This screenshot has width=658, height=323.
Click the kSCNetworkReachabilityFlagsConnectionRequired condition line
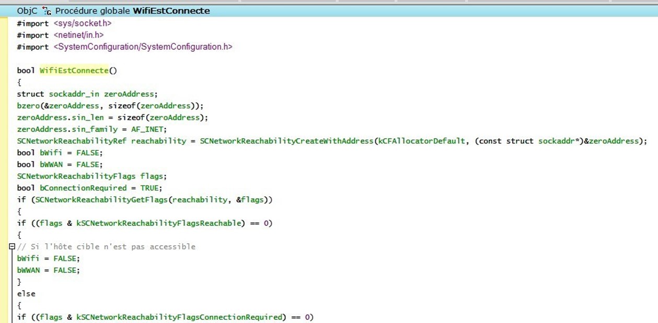(165, 317)
